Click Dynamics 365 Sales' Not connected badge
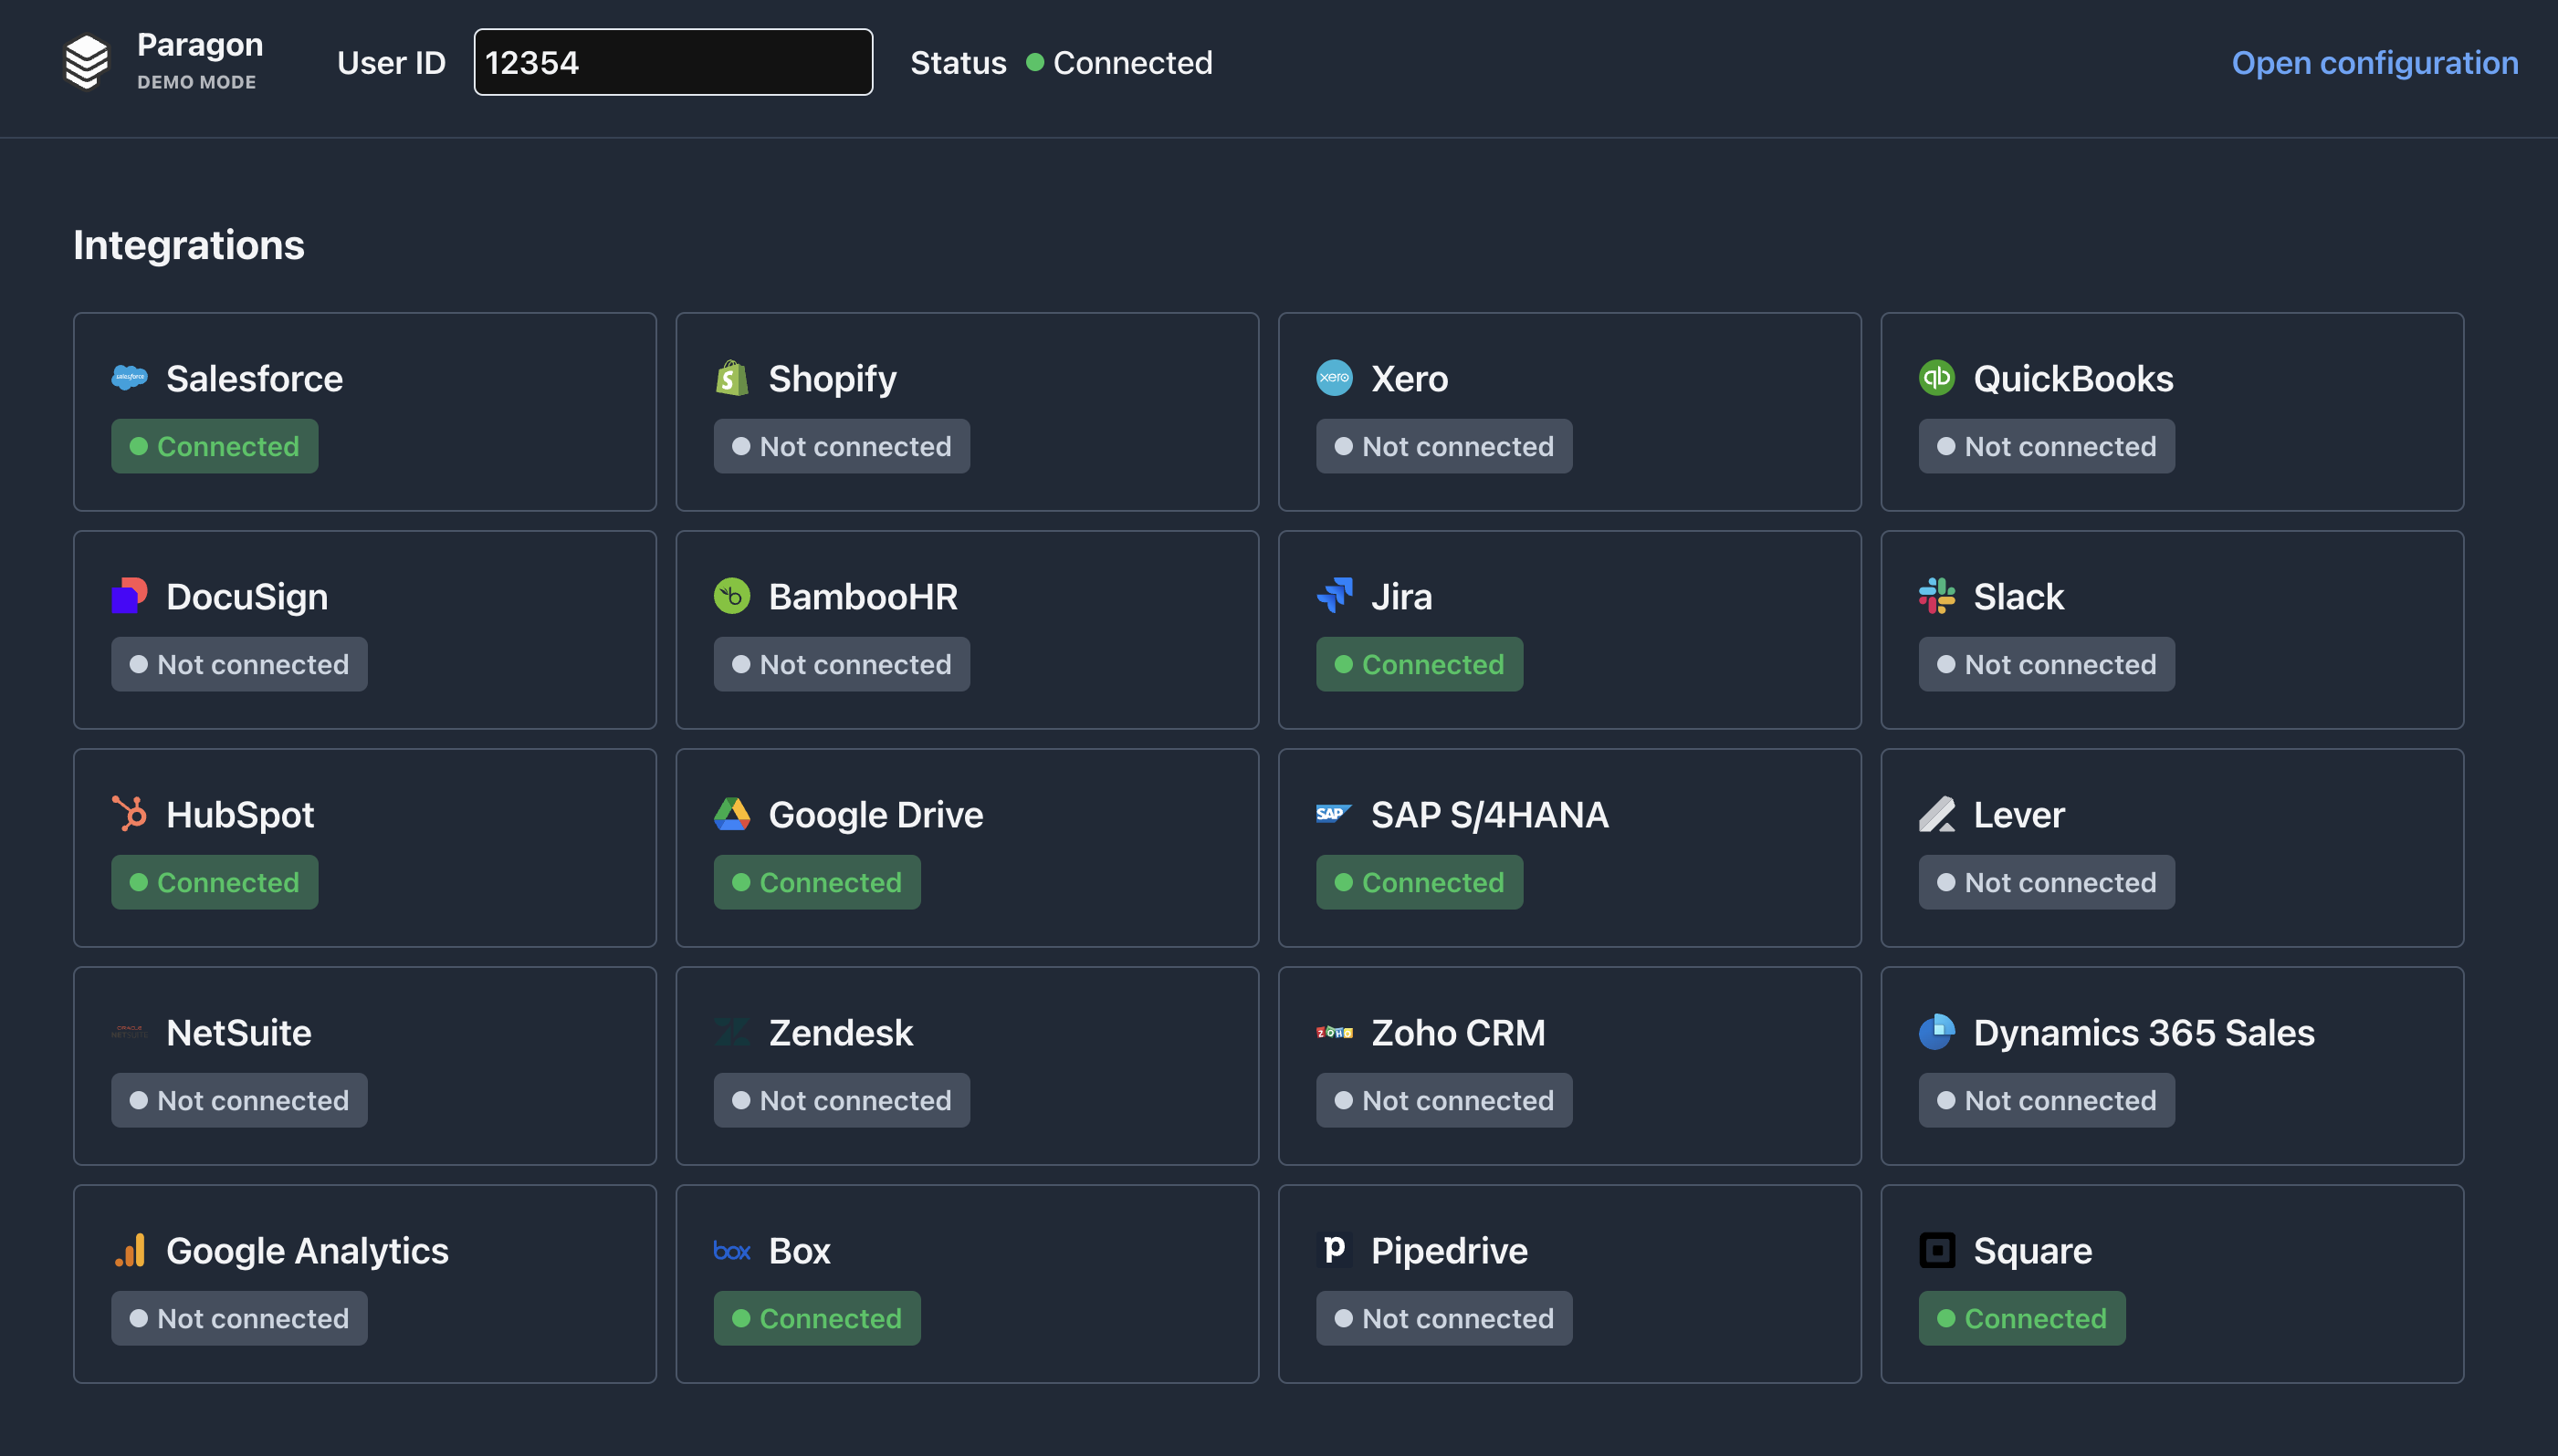This screenshot has height=1456, width=2558. (x=2047, y=1100)
